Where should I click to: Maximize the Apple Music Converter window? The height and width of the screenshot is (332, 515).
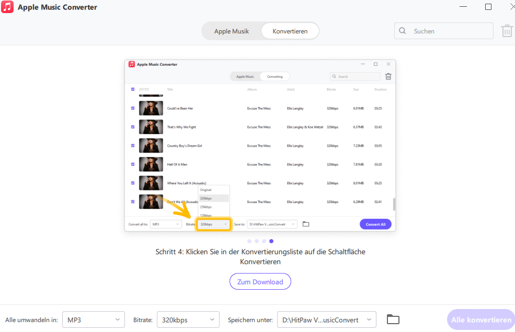488,7
